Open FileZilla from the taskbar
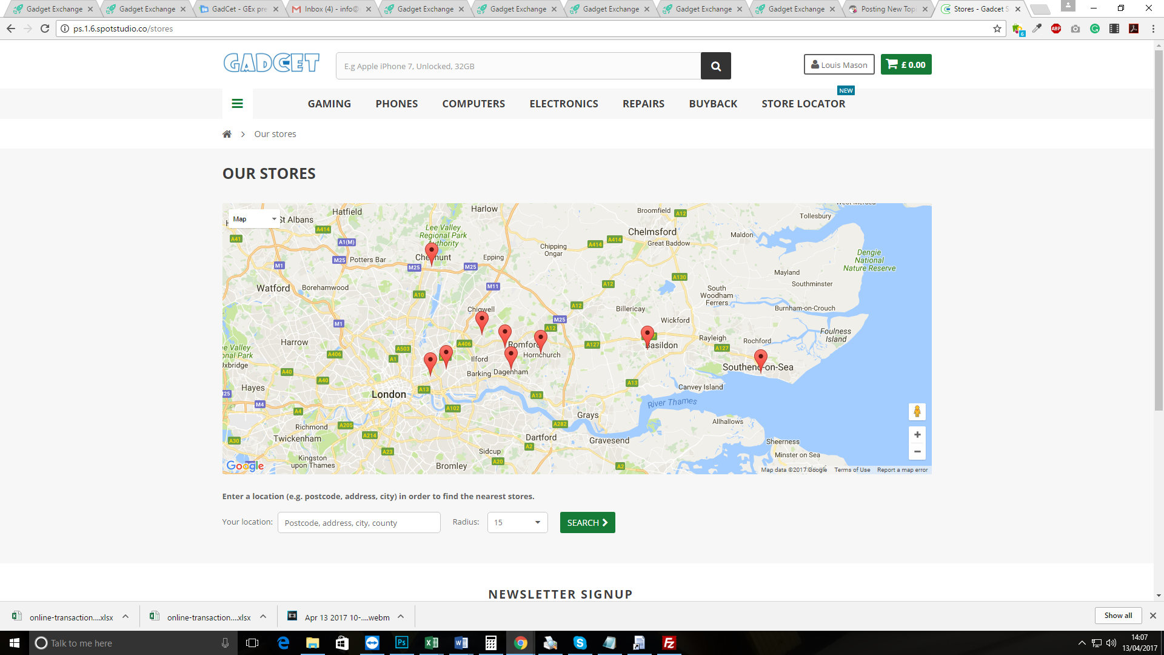1164x655 pixels. coord(669,643)
